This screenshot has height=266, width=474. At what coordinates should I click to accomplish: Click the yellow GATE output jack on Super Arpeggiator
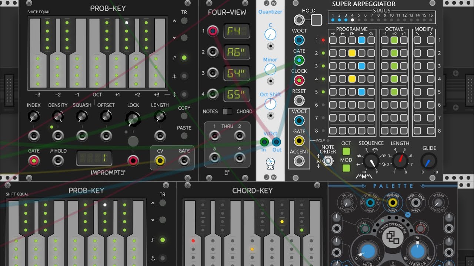pyautogui.click(x=299, y=140)
